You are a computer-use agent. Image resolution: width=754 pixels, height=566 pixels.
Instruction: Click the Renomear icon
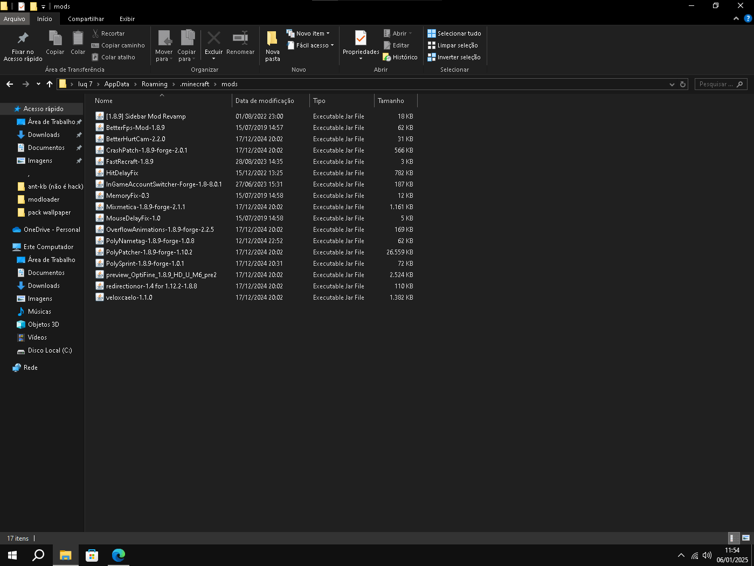pyautogui.click(x=240, y=43)
